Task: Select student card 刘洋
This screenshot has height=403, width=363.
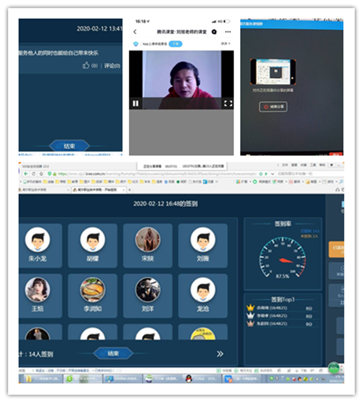Action: [148, 296]
